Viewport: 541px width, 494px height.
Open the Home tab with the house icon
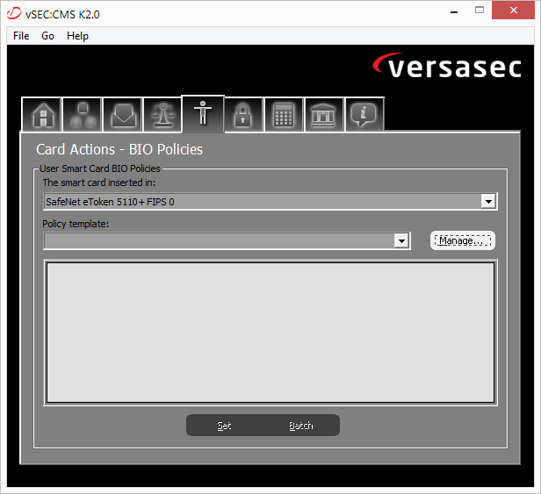[42, 115]
